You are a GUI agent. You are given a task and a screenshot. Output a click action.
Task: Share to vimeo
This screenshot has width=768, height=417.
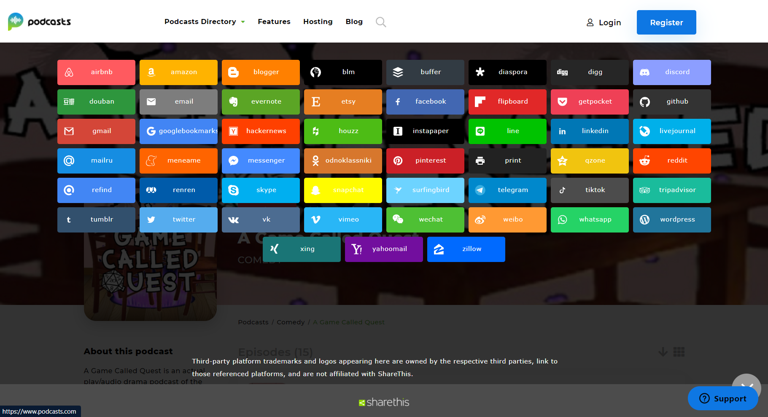[x=343, y=220]
